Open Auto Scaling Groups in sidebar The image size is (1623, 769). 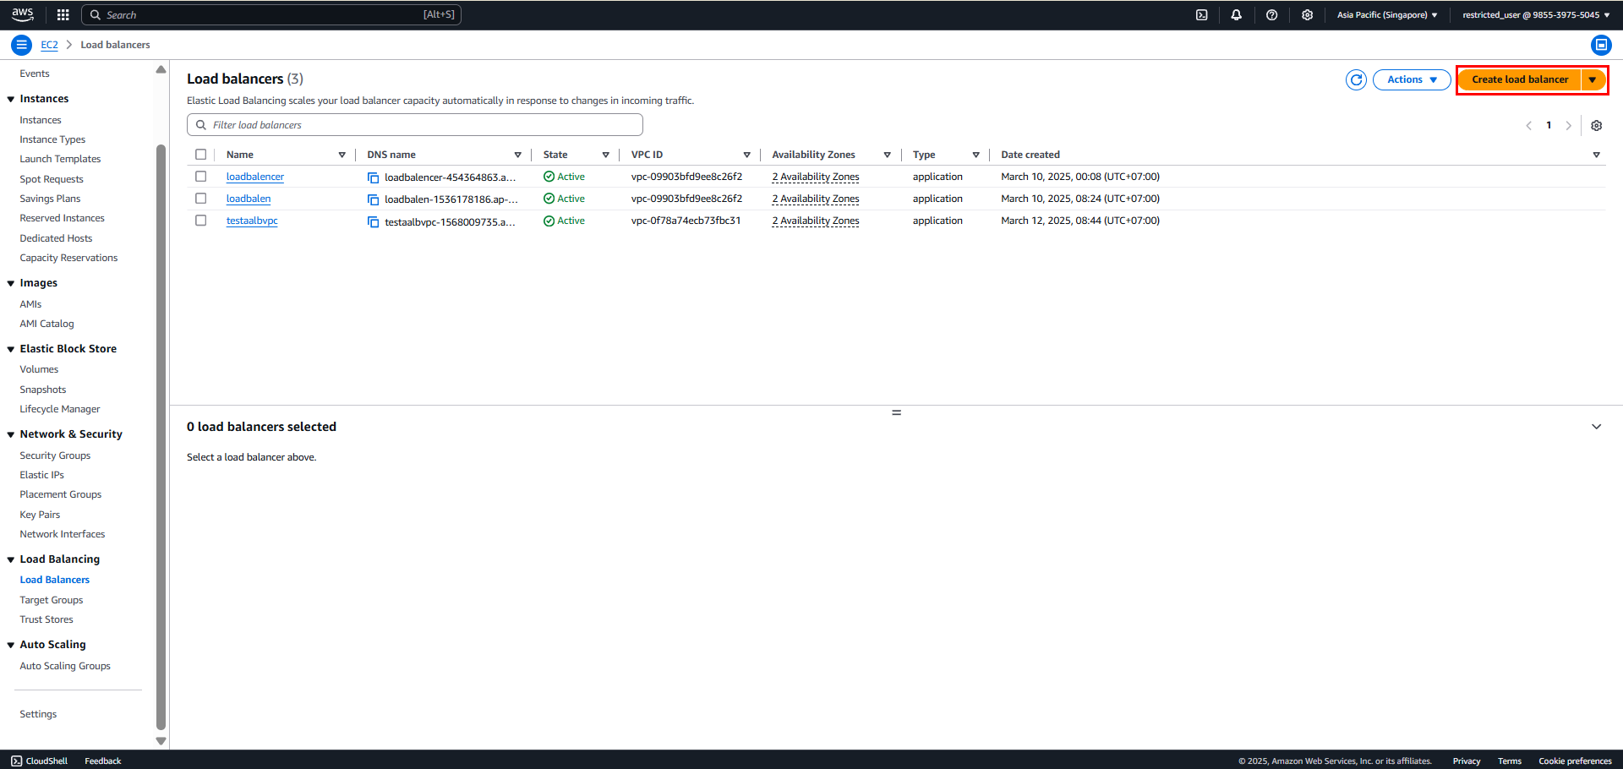65,666
